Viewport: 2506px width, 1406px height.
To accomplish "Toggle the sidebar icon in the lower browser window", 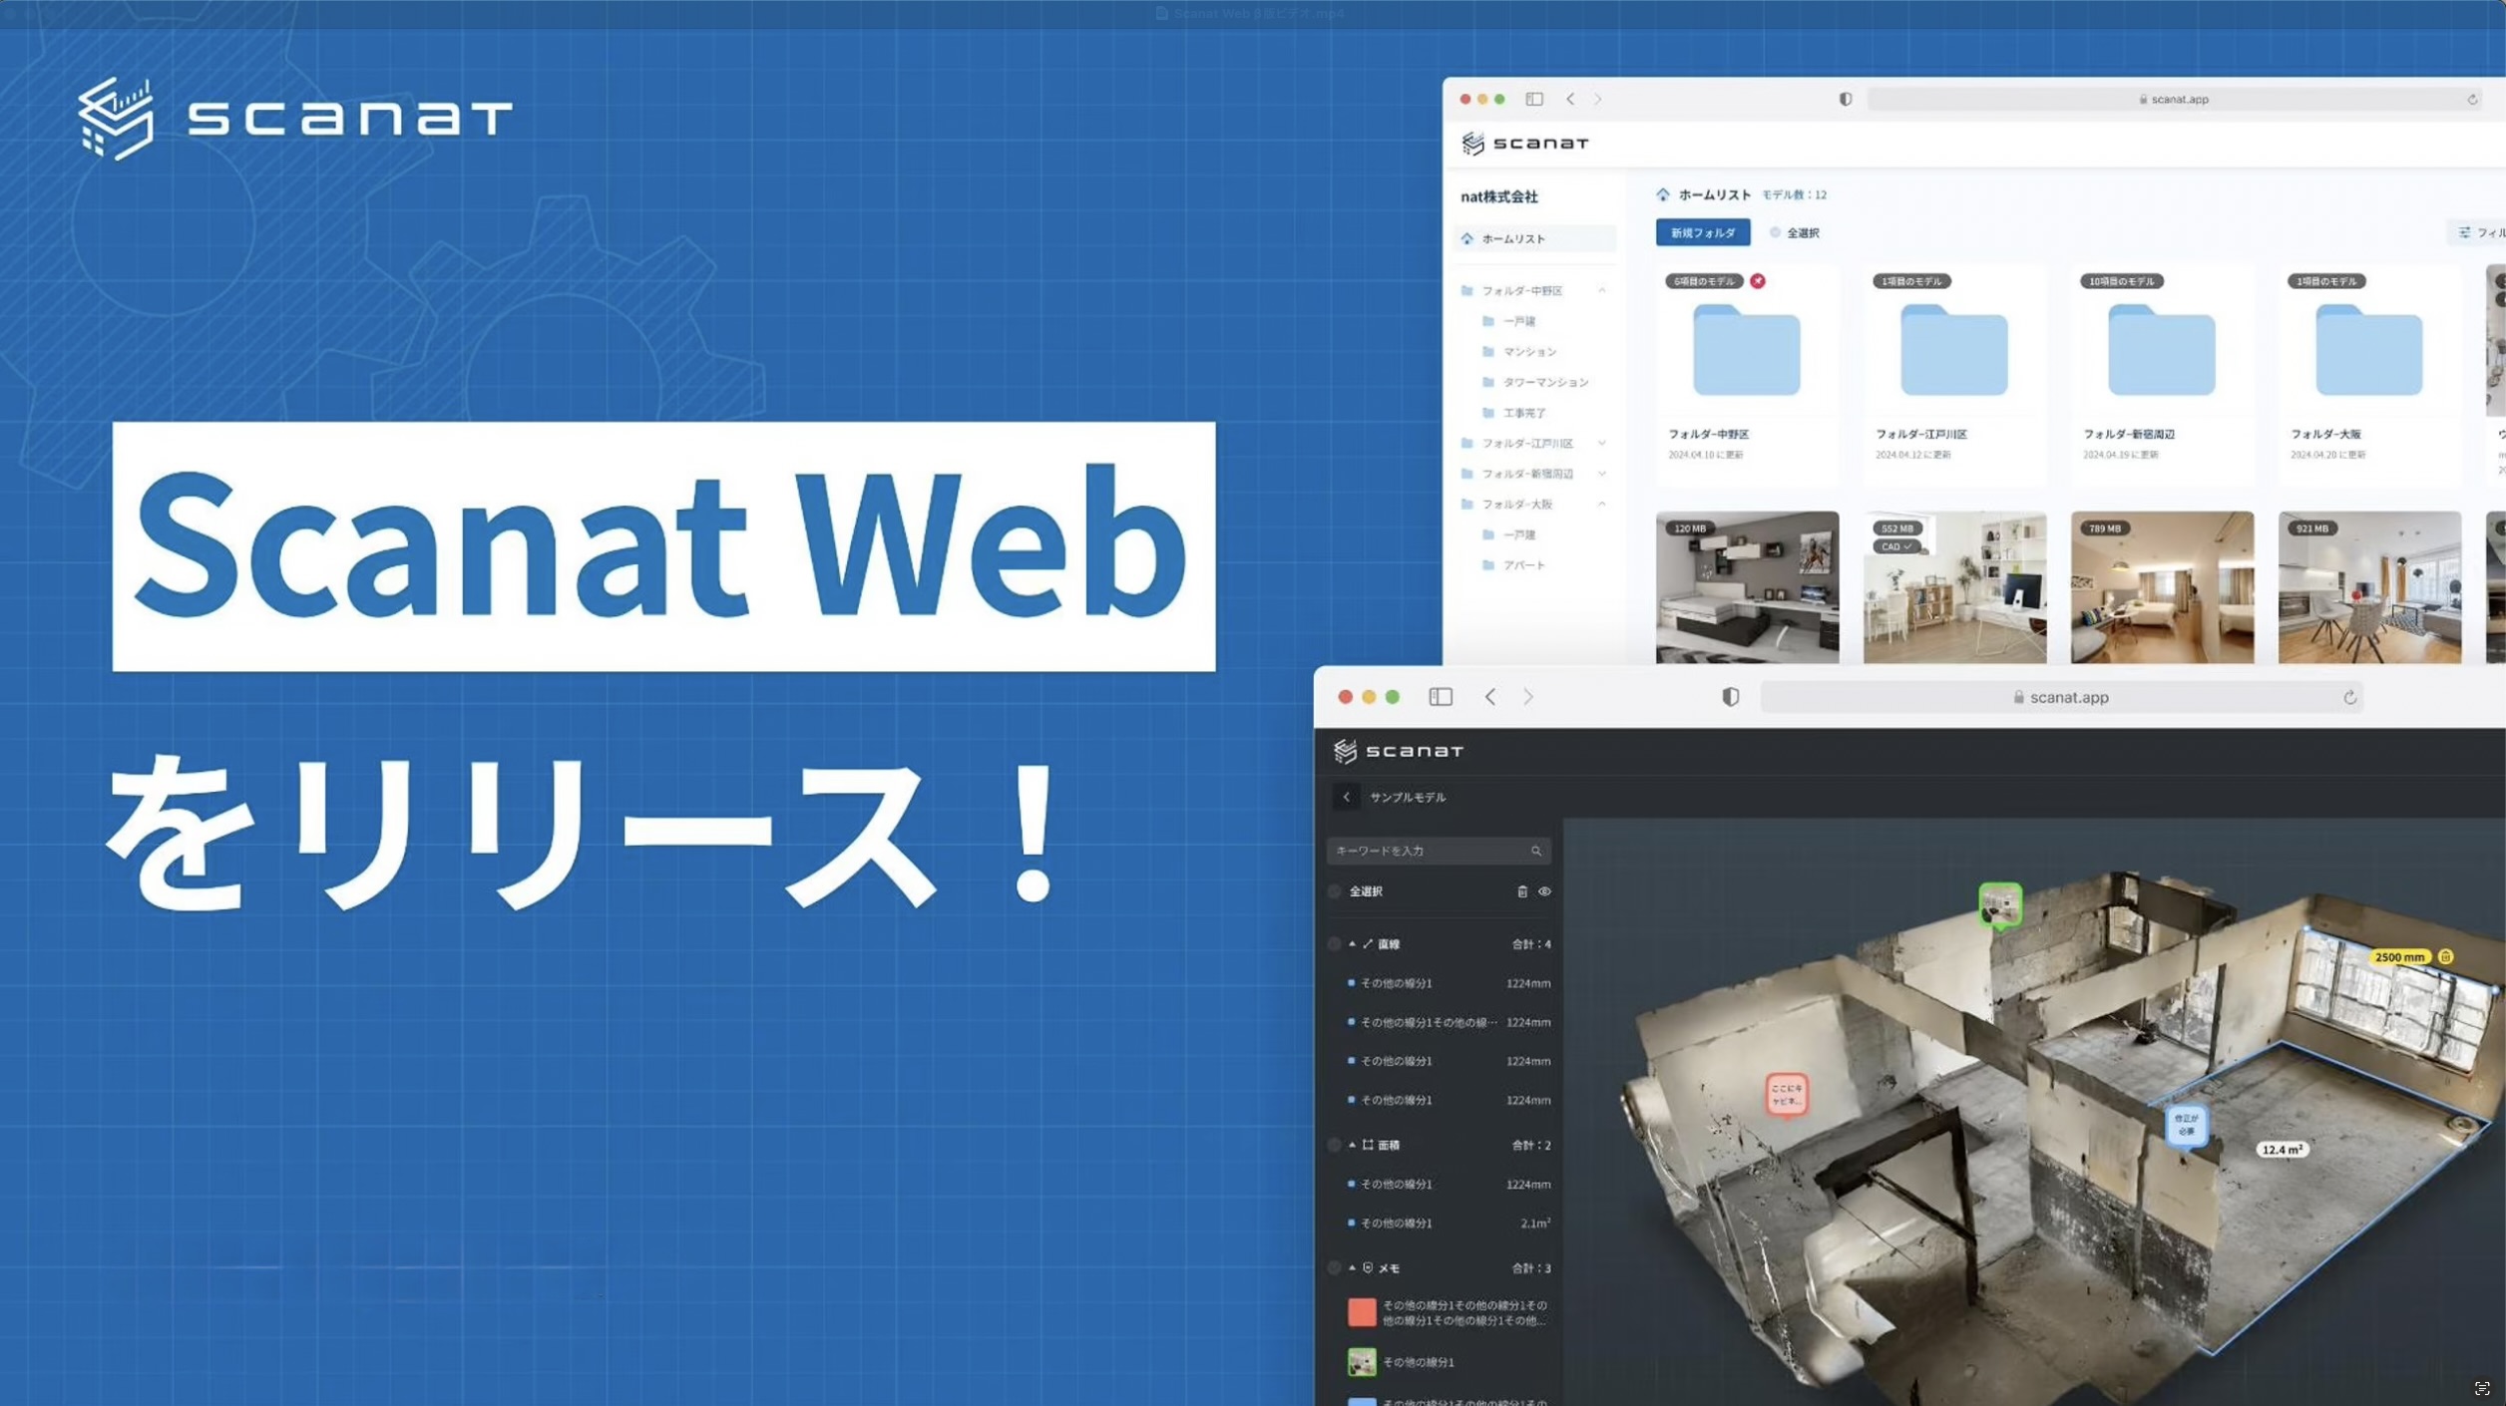I will coord(1440,697).
